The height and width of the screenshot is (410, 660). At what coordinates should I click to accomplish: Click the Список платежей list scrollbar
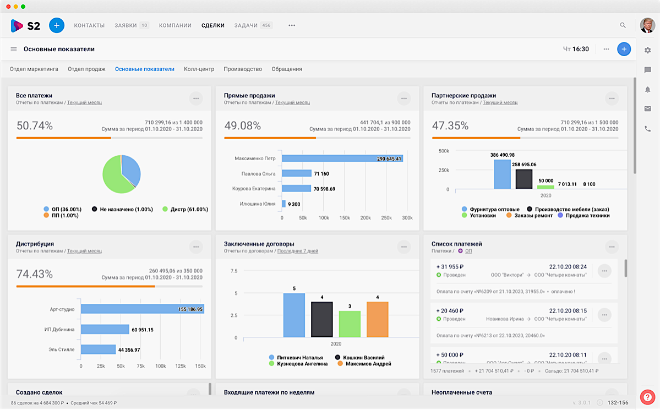click(x=625, y=268)
